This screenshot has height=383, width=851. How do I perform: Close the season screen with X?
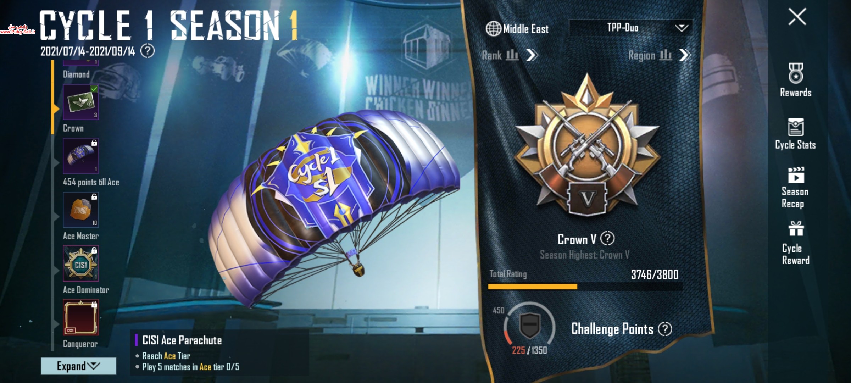797,17
